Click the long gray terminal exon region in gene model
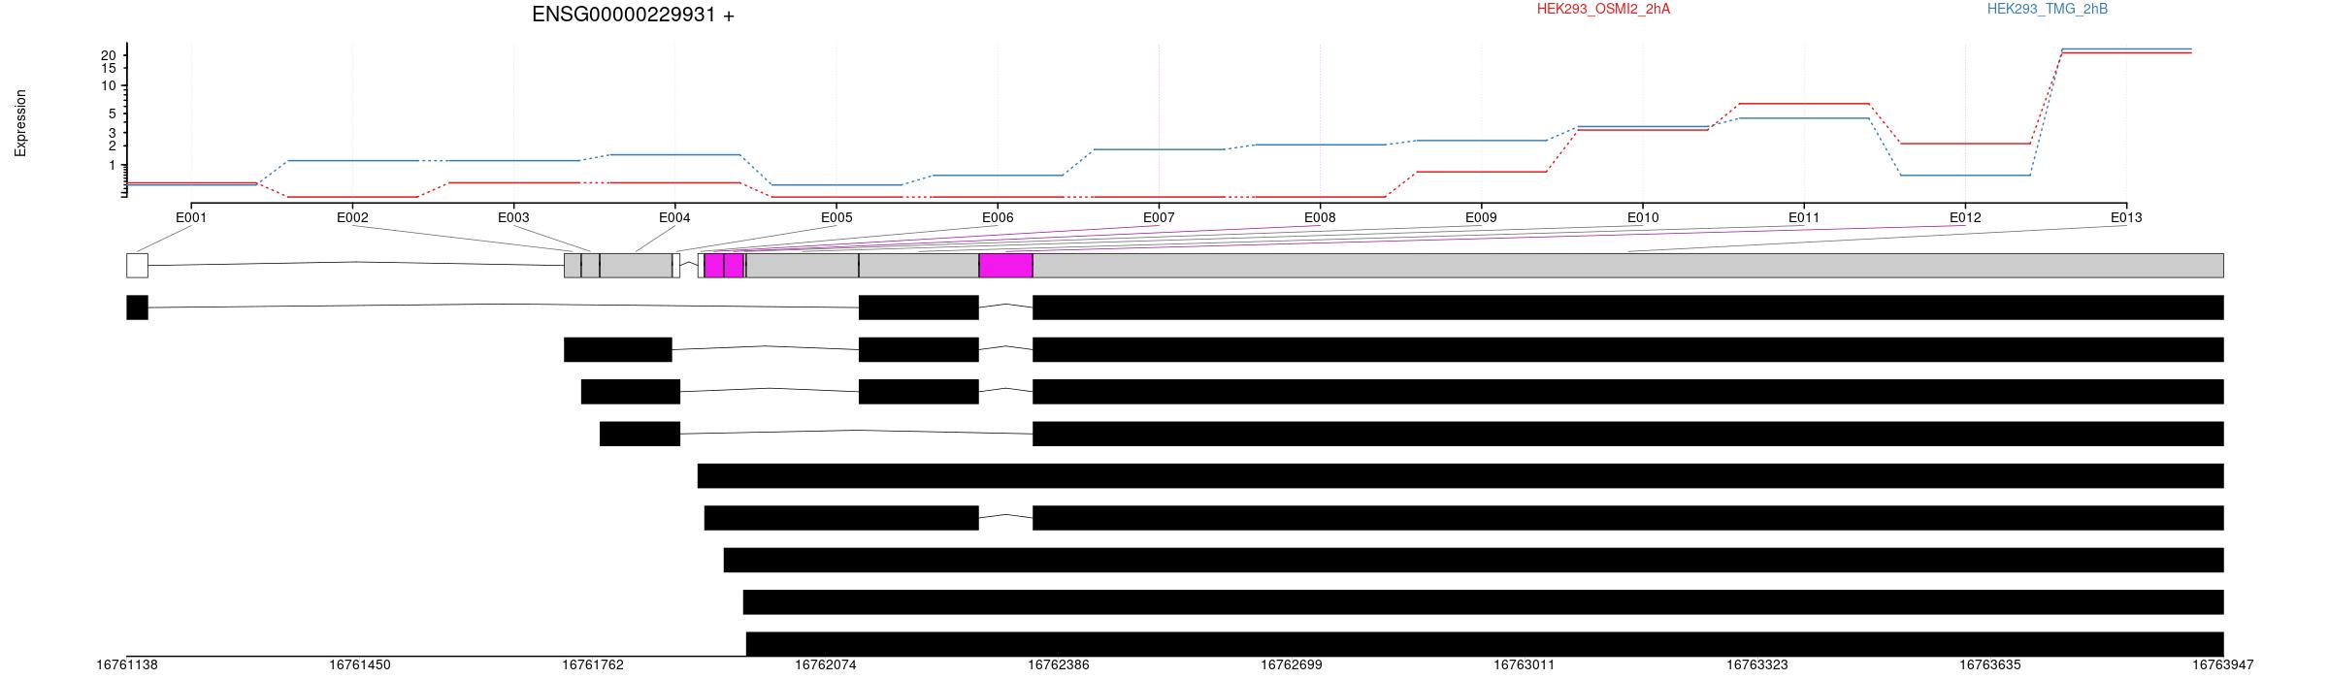 pyautogui.click(x=1627, y=266)
